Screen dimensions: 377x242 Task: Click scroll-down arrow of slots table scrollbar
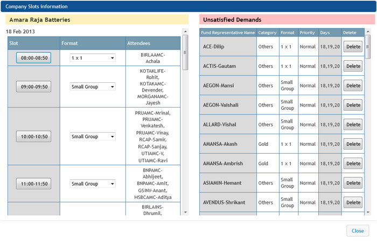185,212
